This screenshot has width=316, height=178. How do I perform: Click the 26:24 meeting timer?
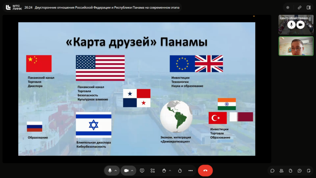(x=28, y=7)
